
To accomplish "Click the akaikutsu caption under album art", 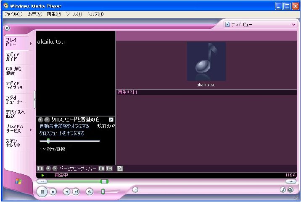I will pos(206,85).
